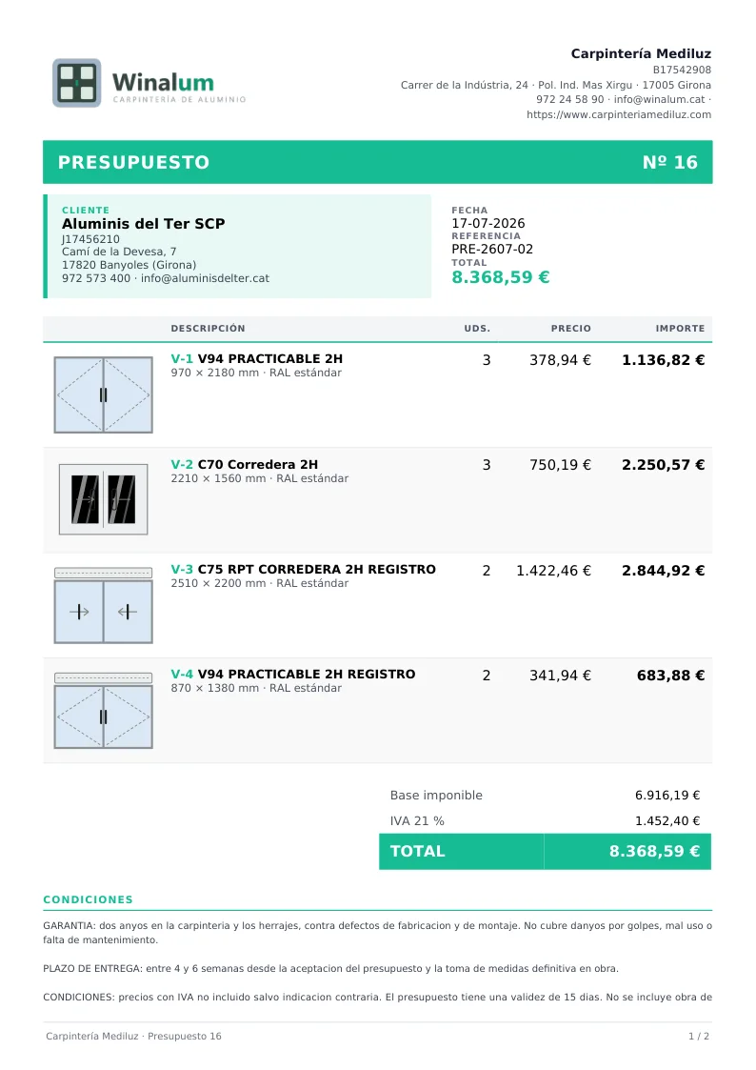The height and width of the screenshot is (1070, 756).
Task: Open the carpinteriamediluz.com website link
Action: (618, 114)
